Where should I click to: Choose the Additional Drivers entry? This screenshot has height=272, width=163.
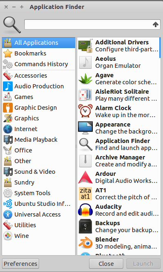coord(118,46)
